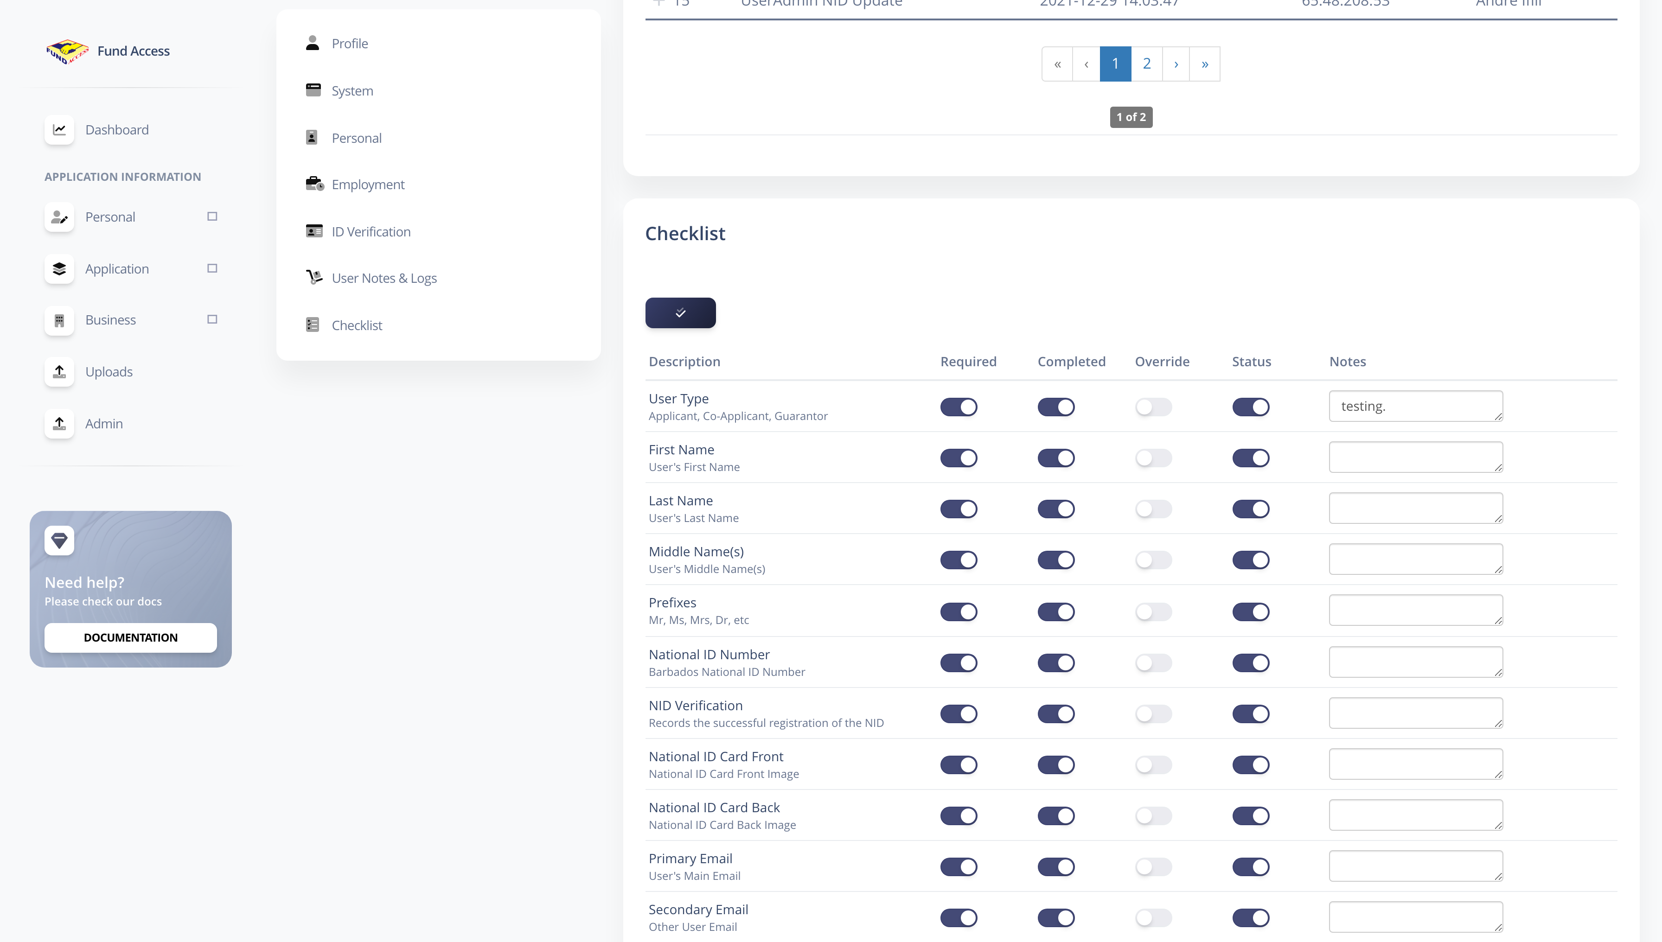Expand the Application sidebar section
Image resolution: width=1662 pixels, height=942 pixels.
(x=211, y=268)
